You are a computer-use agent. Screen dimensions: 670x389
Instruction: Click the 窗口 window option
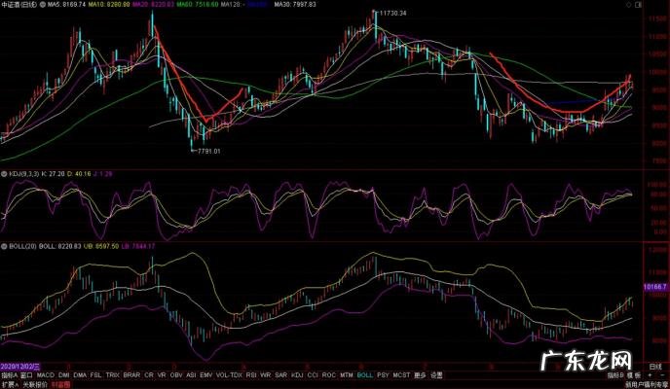pyautogui.click(x=26, y=374)
